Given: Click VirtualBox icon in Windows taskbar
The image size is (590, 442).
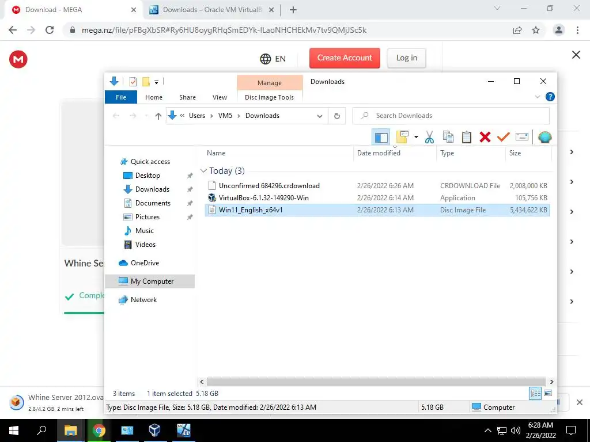Looking at the screenshot, I should click(154, 430).
